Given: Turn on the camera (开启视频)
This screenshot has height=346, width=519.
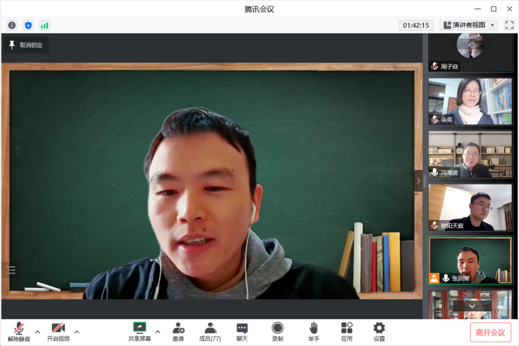Looking at the screenshot, I should (x=58, y=332).
